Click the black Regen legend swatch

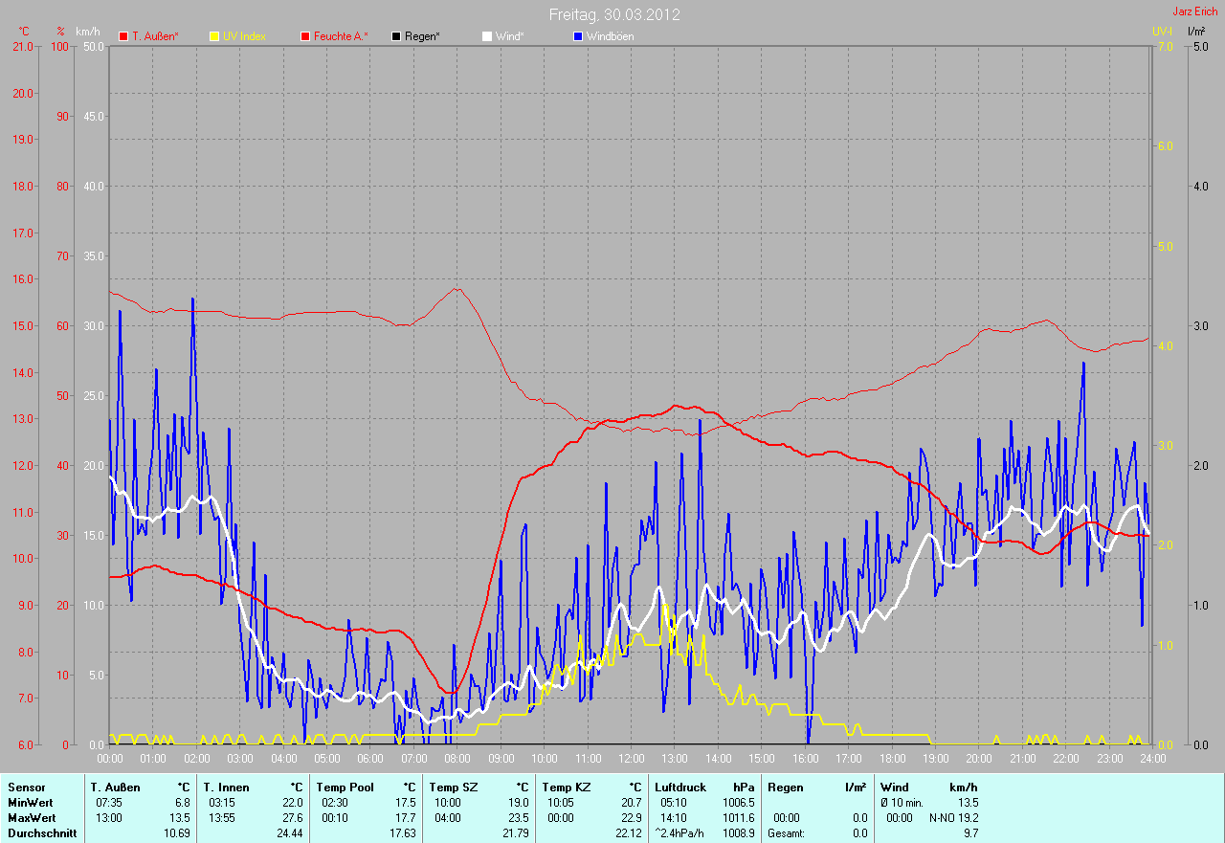(x=396, y=36)
